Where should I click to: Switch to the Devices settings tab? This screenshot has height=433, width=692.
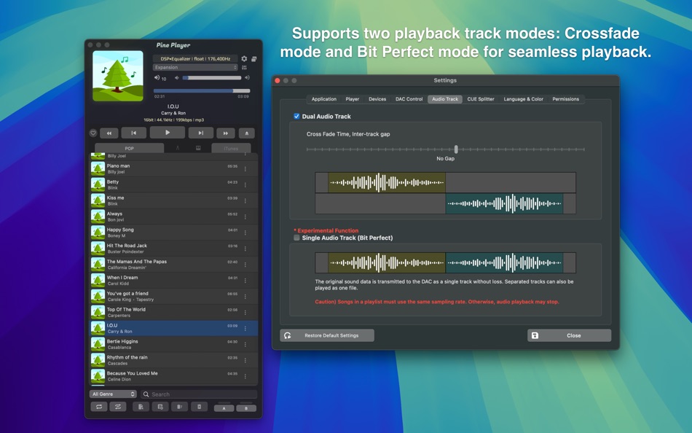pos(377,99)
